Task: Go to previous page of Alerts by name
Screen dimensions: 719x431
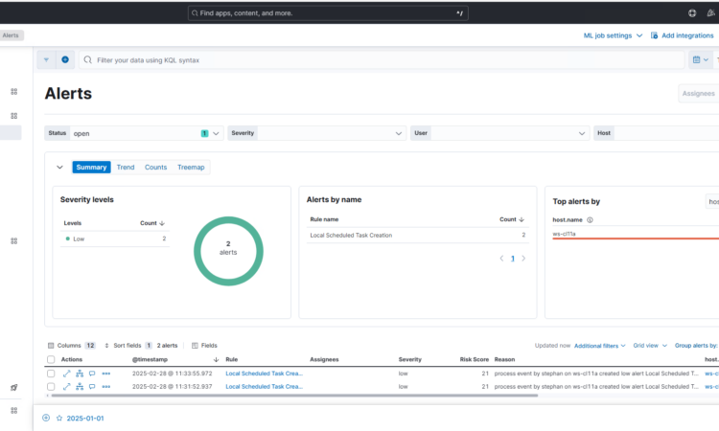Action: point(501,259)
